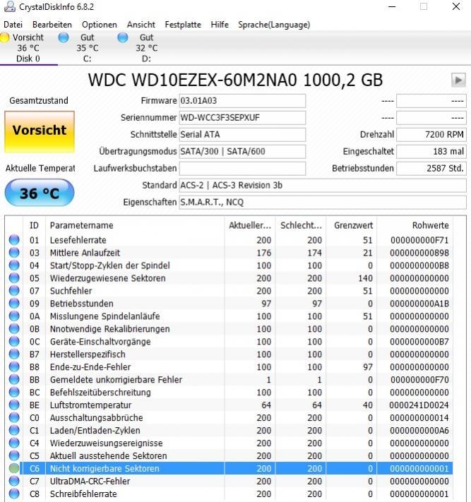Click the yellow Vorsicht health status button

click(x=40, y=131)
